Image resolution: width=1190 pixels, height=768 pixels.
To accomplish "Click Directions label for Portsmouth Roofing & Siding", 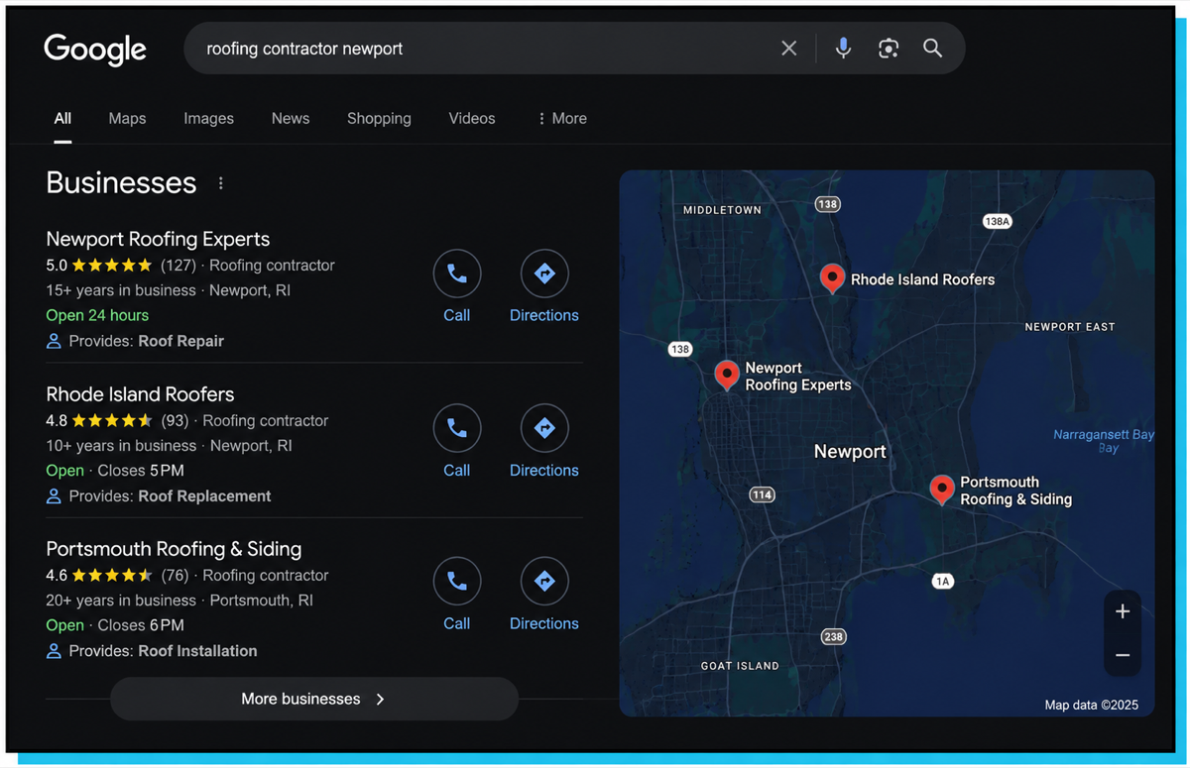I will pos(544,623).
